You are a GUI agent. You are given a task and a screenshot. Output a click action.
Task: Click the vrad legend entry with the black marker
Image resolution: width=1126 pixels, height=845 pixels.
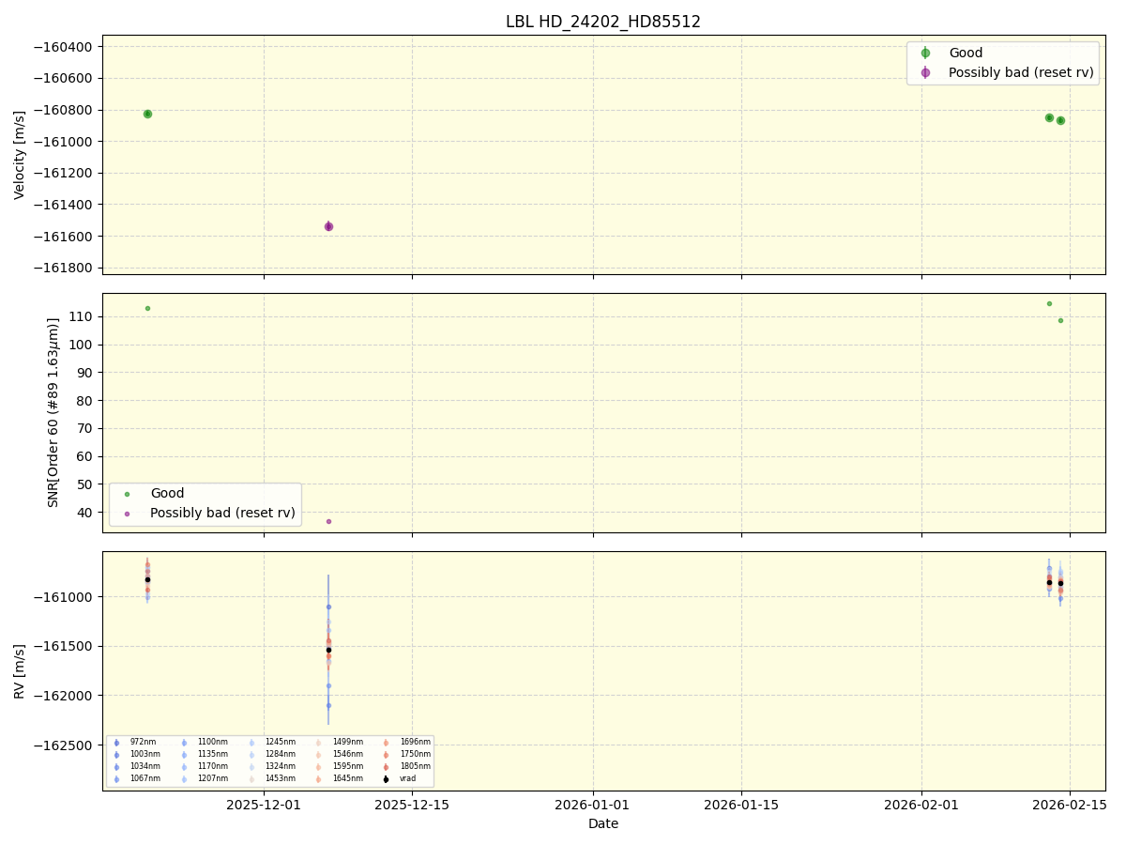click(398, 778)
